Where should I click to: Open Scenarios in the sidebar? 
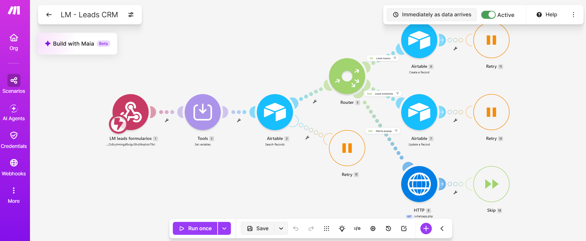[14, 84]
